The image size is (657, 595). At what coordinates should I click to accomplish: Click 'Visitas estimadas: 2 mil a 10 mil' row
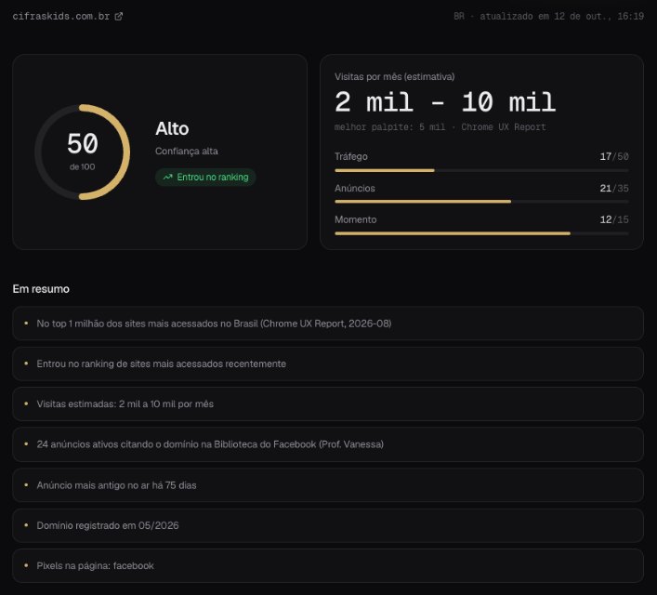click(328, 403)
